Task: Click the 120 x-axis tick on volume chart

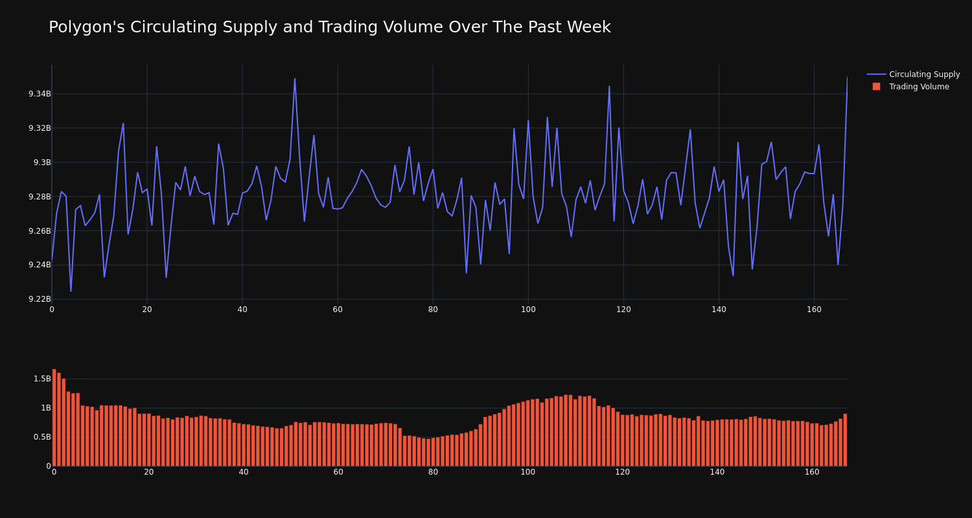Action: point(623,472)
